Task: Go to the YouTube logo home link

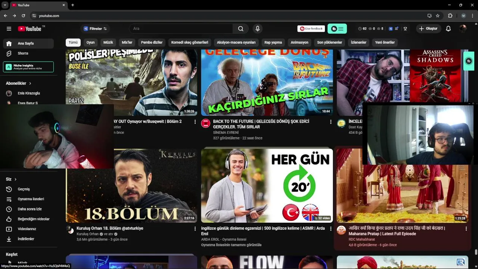Action: coord(30,29)
